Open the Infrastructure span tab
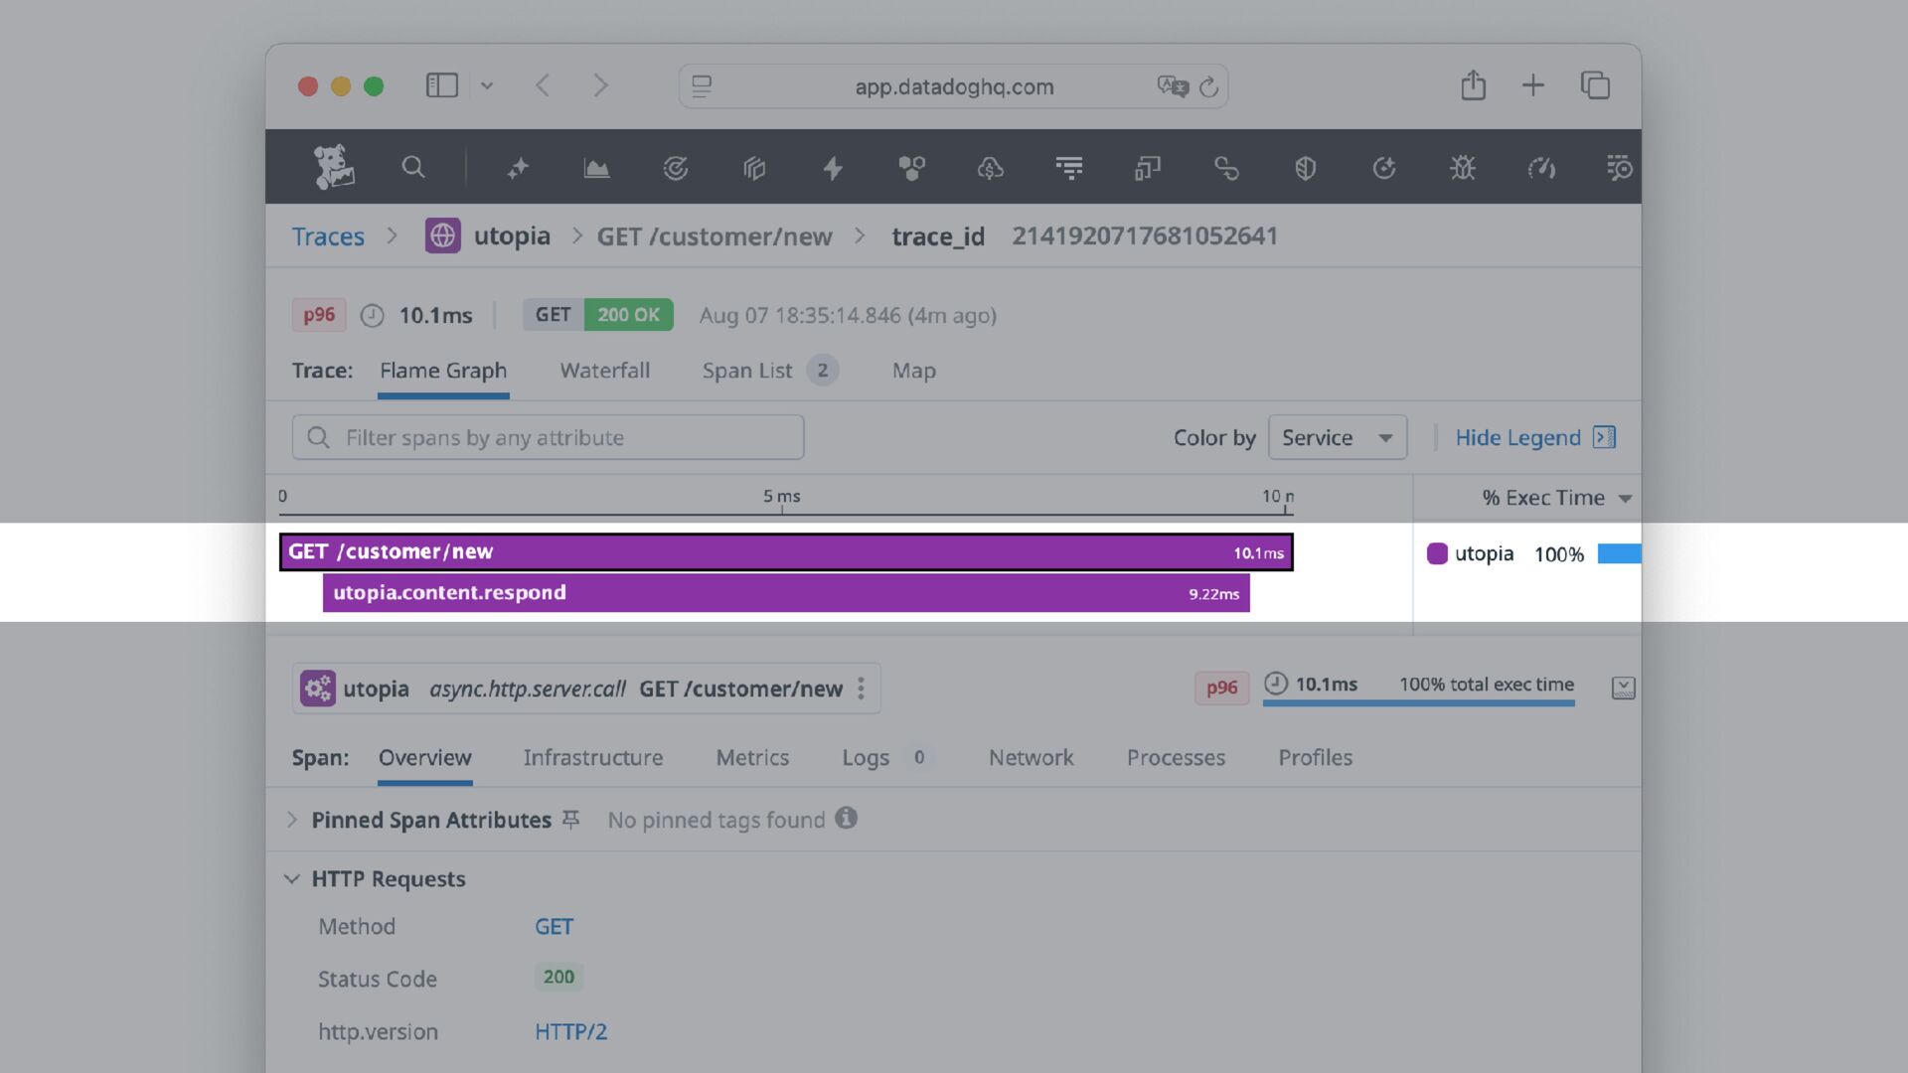The height and width of the screenshot is (1073, 1908). pos(592,758)
